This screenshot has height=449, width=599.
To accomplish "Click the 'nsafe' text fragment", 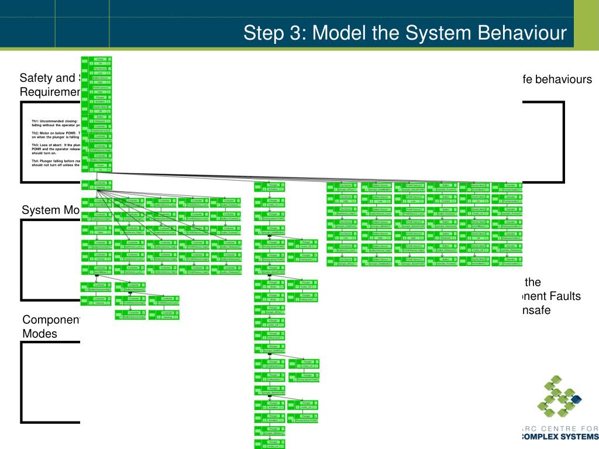I will (536, 310).
